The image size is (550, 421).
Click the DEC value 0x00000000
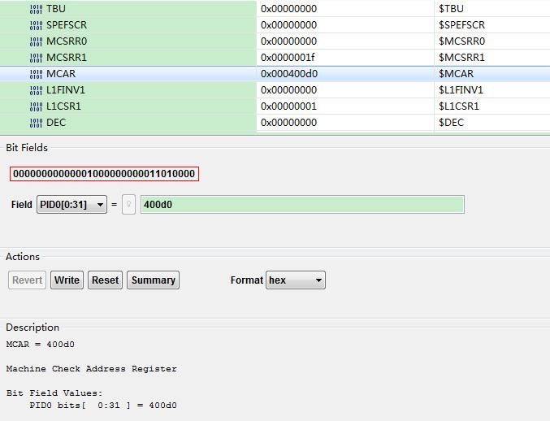pos(288,123)
